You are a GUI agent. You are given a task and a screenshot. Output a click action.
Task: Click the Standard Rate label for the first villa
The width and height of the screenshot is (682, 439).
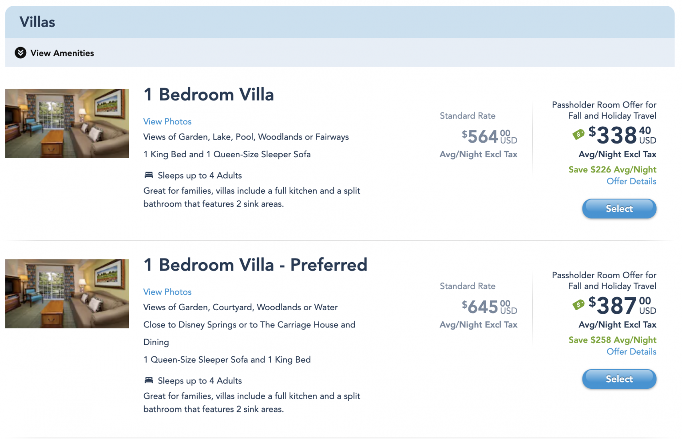[x=467, y=116]
